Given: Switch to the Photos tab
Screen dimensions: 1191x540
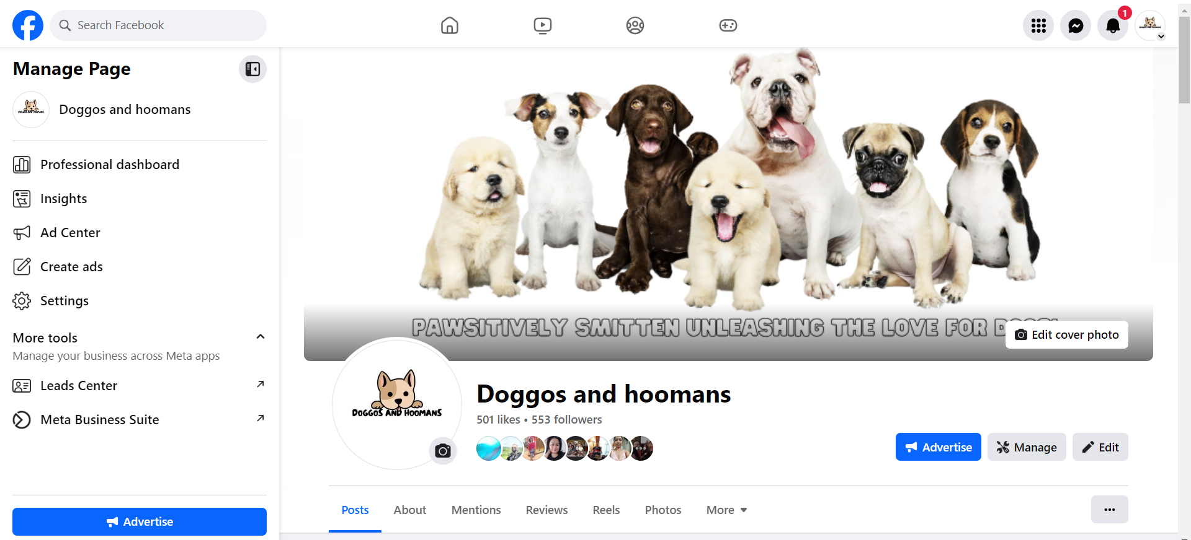Looking at the screenshot, I should [x=663, y=510].
